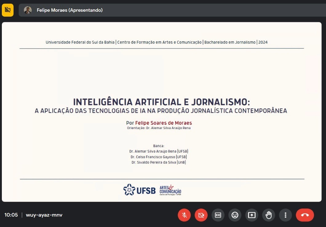Click Felipe Moraes presenter avatar
The width and height of the screenshot is (326, 227).
28,10
